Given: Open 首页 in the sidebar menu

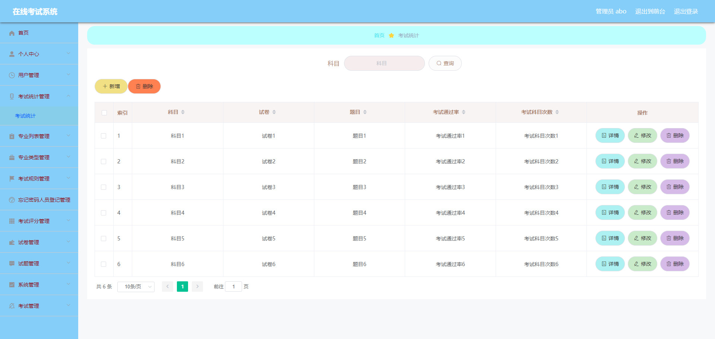Looking at the screenshot, I should [x=39, y=33].
